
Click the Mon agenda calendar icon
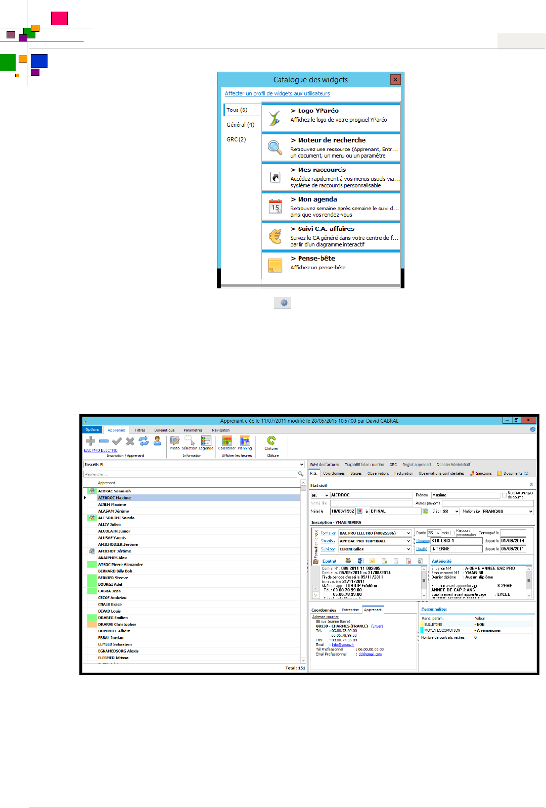pos(275,206)
